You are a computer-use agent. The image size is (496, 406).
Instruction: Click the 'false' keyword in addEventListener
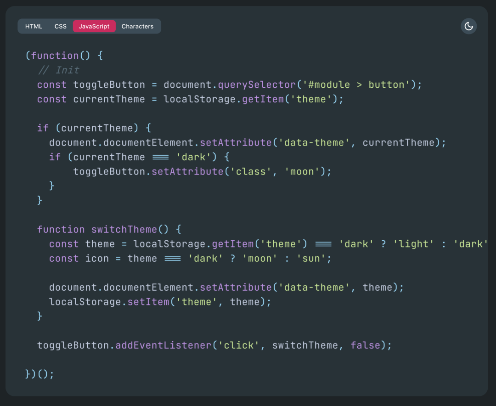[x=365, y=345]
